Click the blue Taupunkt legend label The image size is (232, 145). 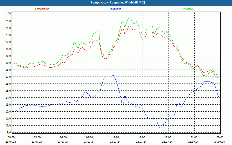click(115, 9)
